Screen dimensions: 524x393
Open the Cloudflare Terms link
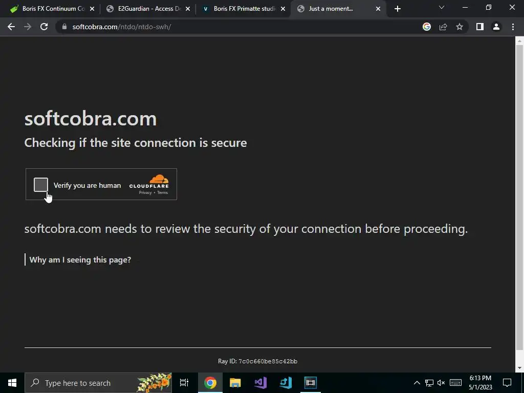[x=162, y=192]
